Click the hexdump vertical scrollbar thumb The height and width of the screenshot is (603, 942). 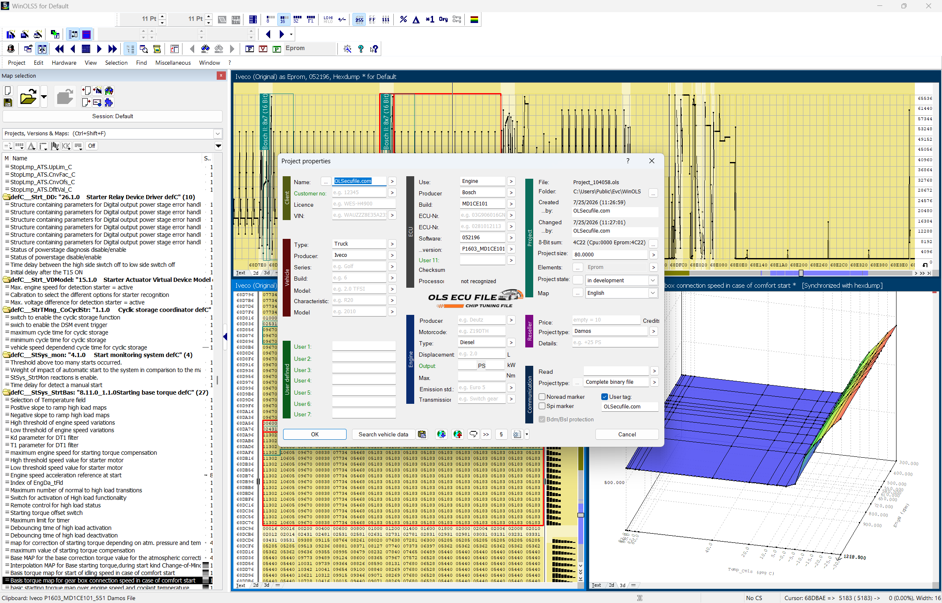click(580, 515)
